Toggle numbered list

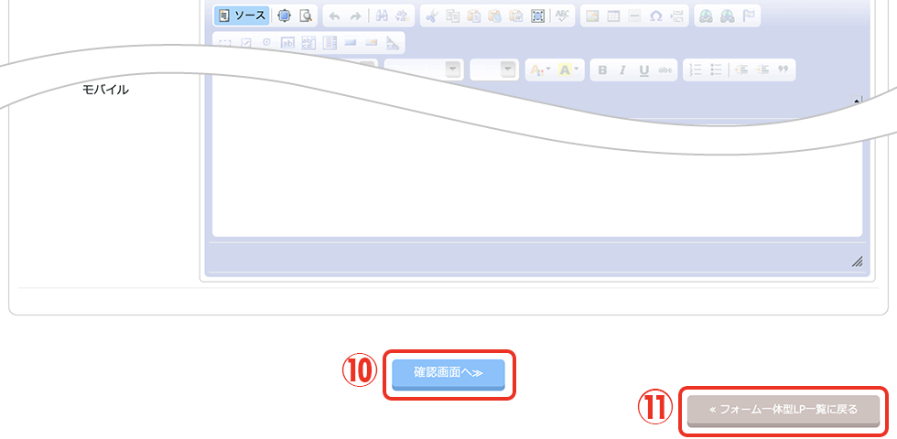click(x=695, y=70)
